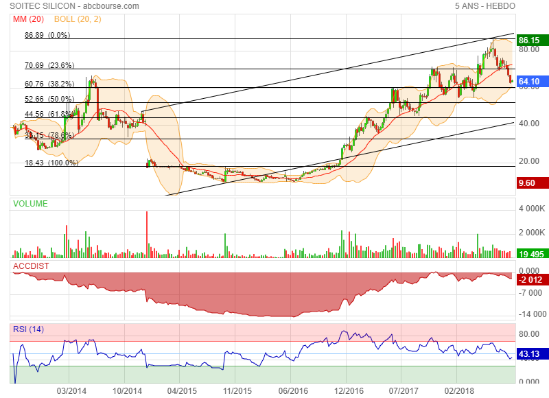Image resolution: width=549 pixels, height=398 pixels.
Task: Click the Fibonacci label "44.56 (61.8%)"
Action: click(x=49, y=114)
